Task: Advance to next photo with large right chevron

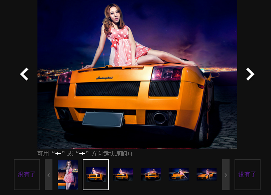Action: point(250,74)
